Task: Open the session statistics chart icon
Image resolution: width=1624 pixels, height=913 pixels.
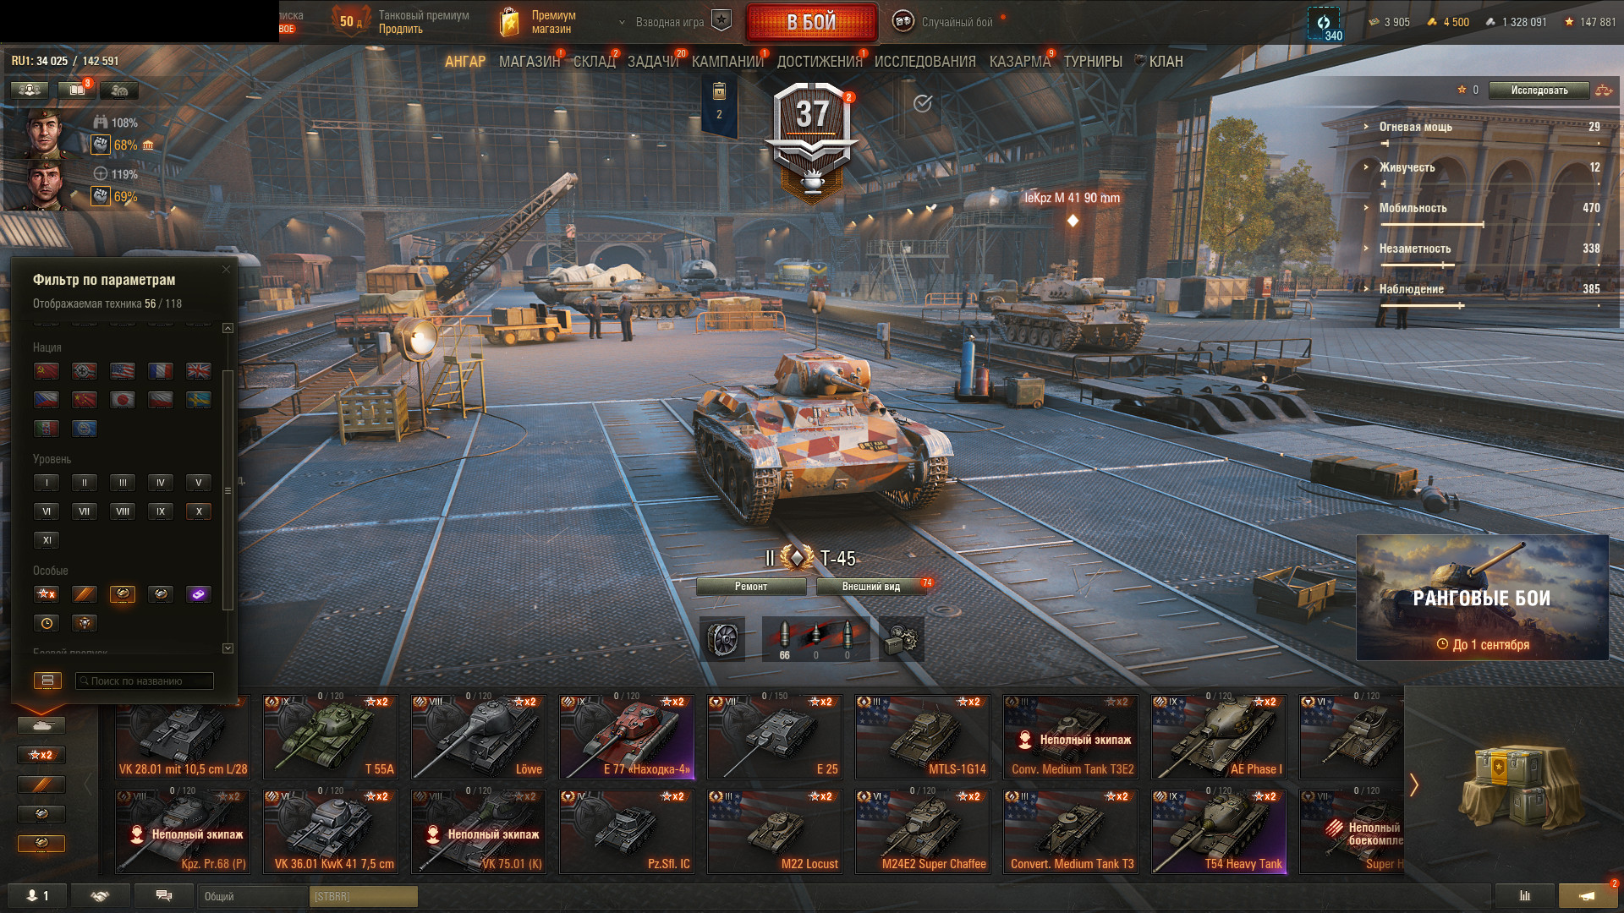Action: tap(1525, 896)
